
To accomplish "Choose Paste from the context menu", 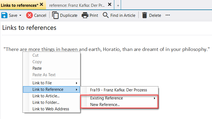I will coord(37,68).
